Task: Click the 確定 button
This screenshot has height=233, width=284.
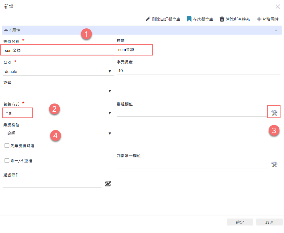Action: click(240, 222)
